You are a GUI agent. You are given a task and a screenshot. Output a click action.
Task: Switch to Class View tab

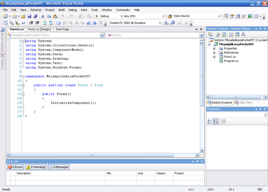(x=243, y=102)
